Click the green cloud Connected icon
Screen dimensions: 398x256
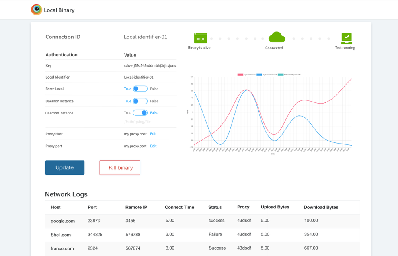tap(277, 38)
